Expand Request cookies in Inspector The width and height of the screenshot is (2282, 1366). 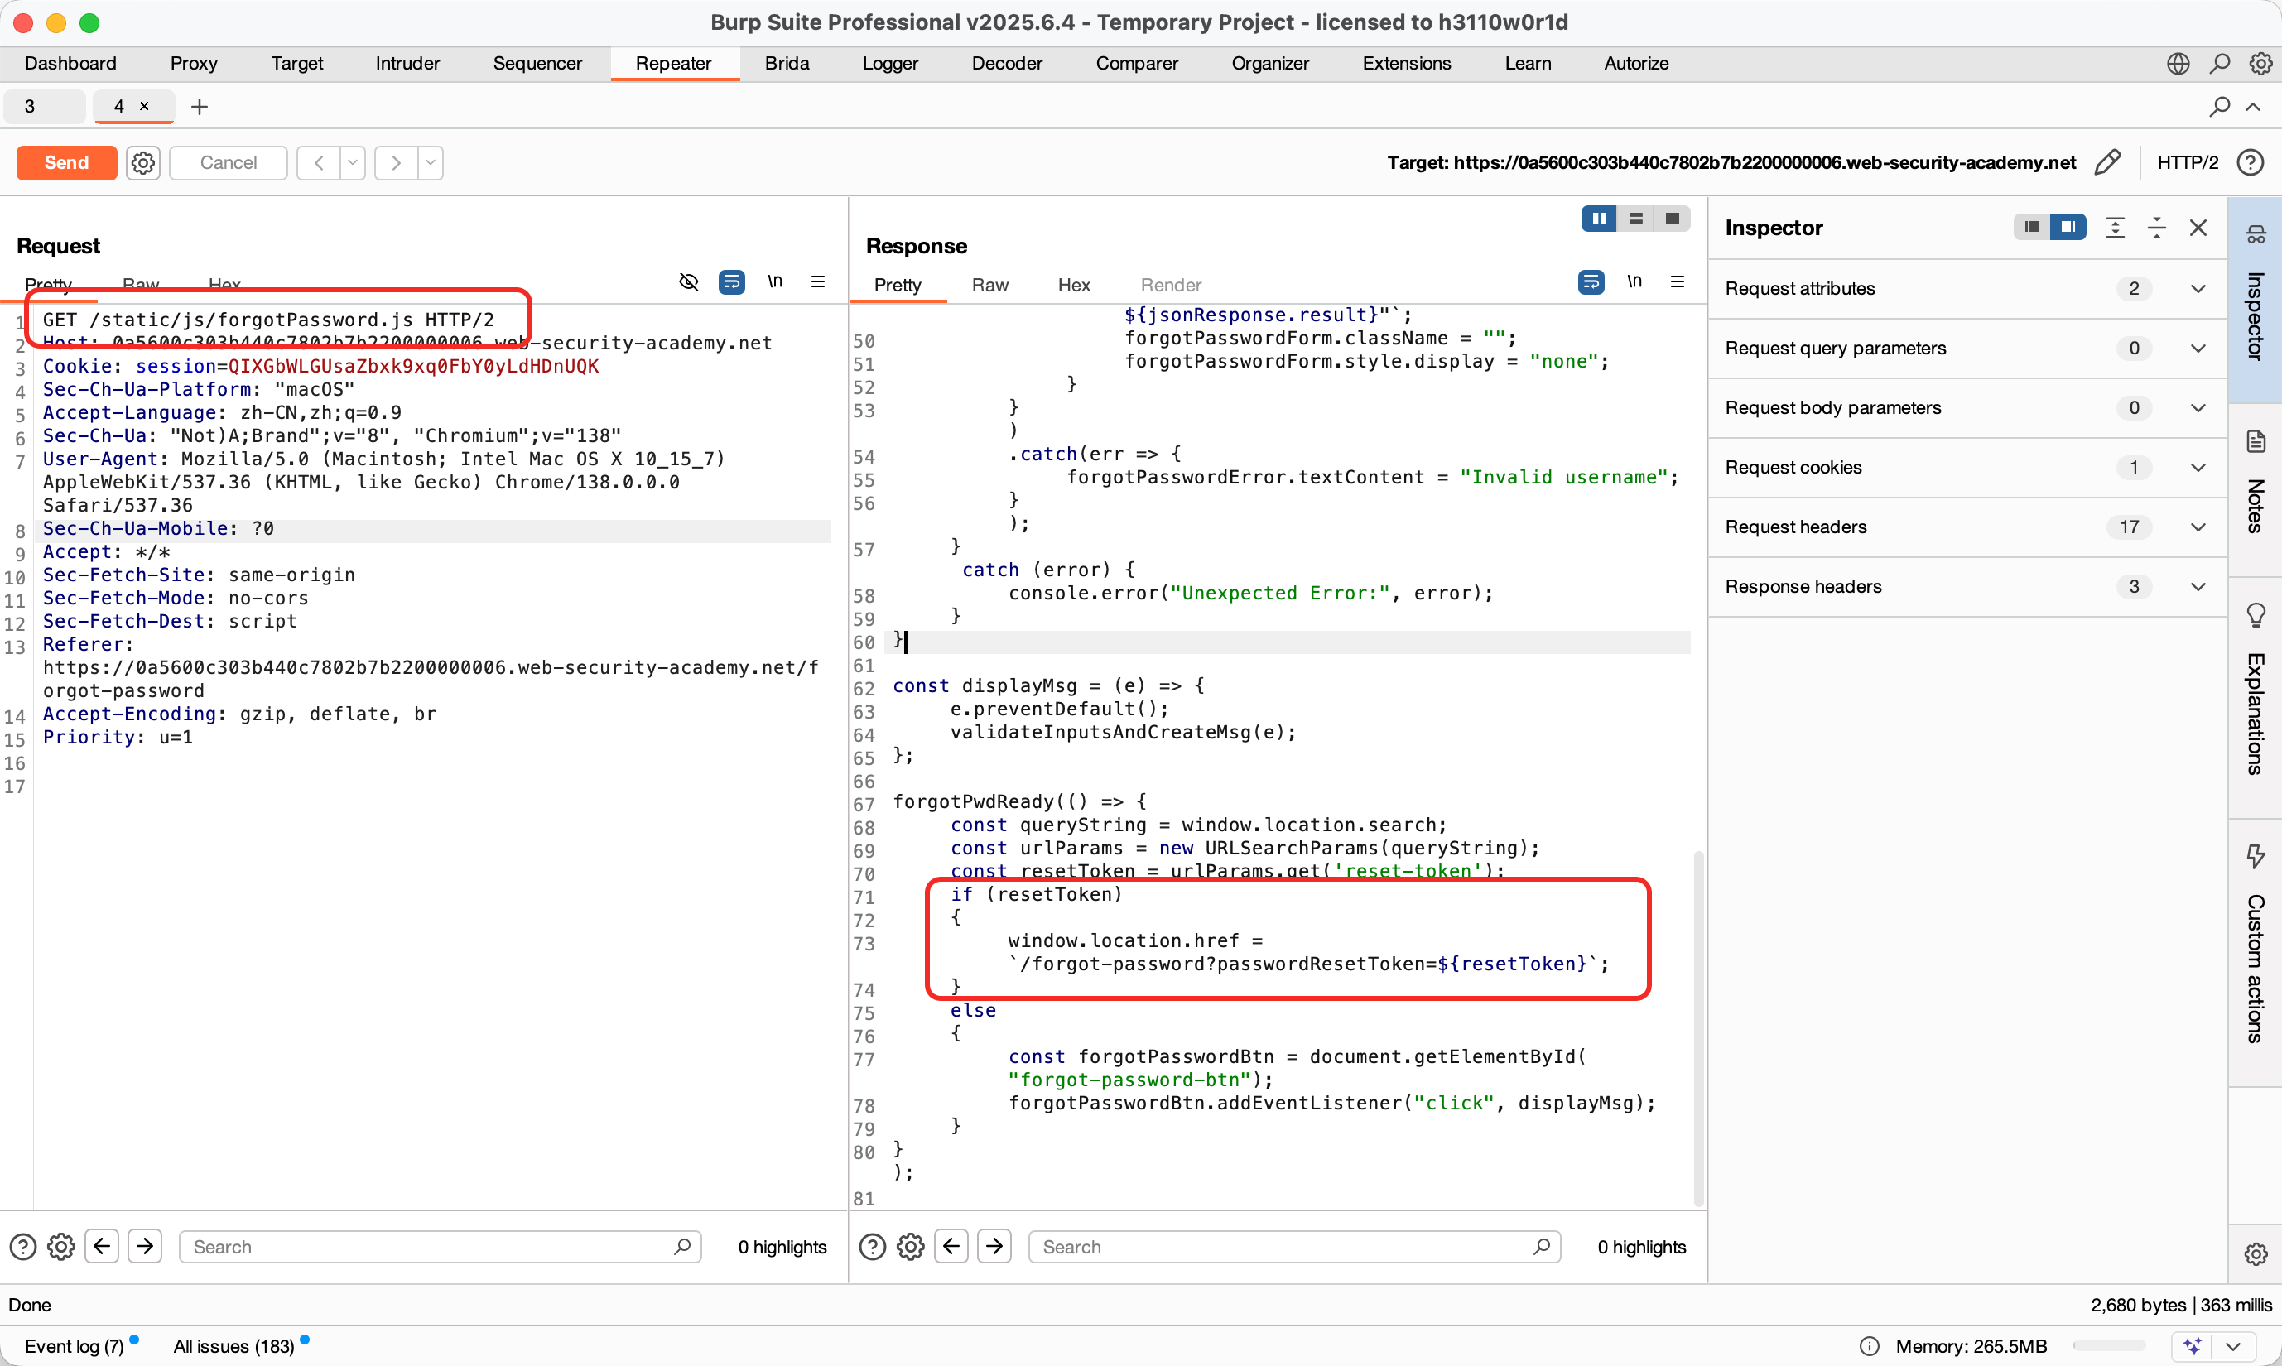(x=2198, y=468)
